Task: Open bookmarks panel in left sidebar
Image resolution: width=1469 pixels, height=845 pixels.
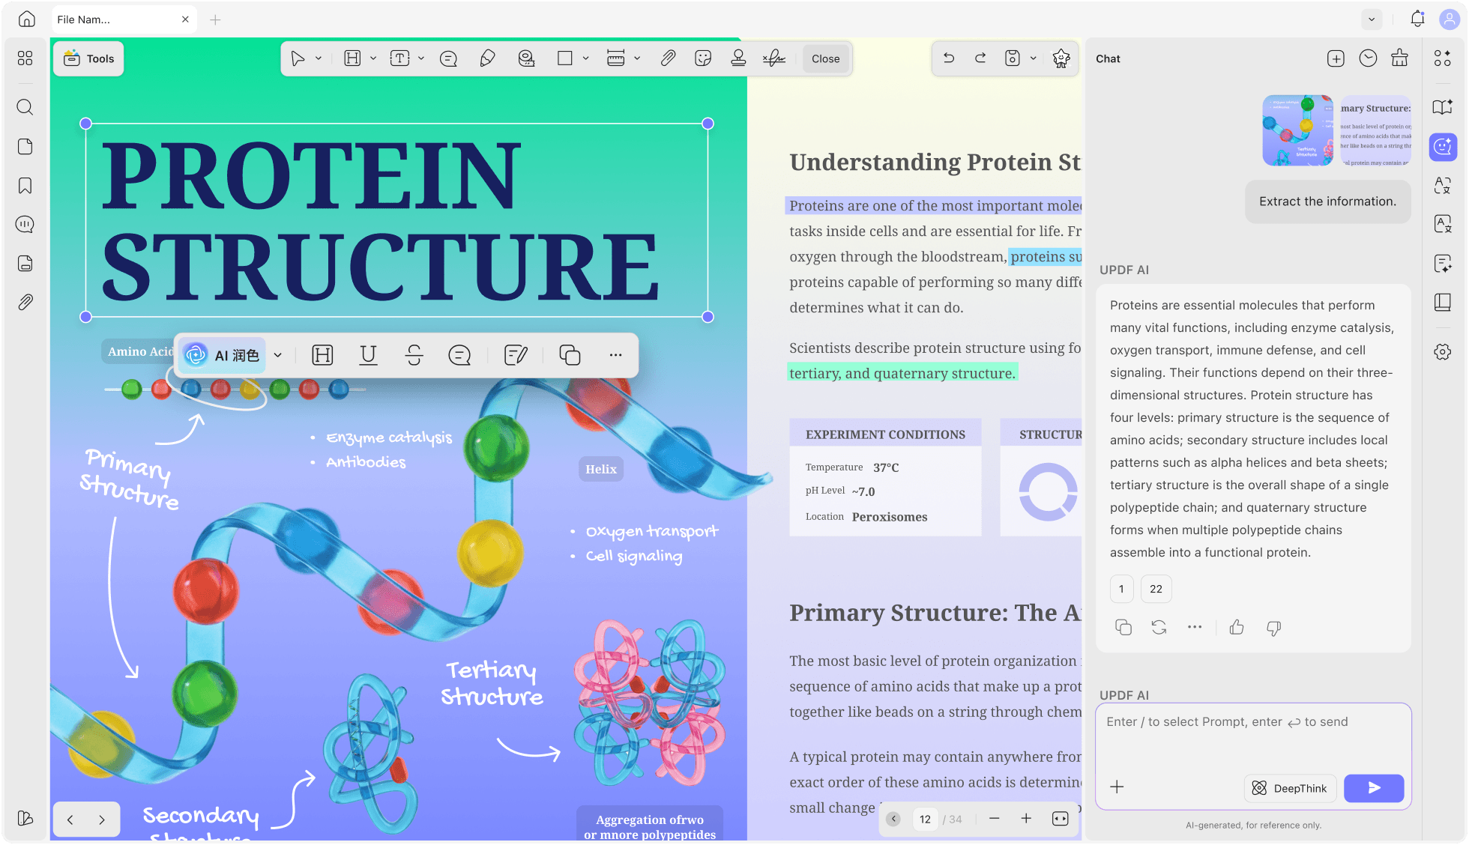Action: point(25,186)
